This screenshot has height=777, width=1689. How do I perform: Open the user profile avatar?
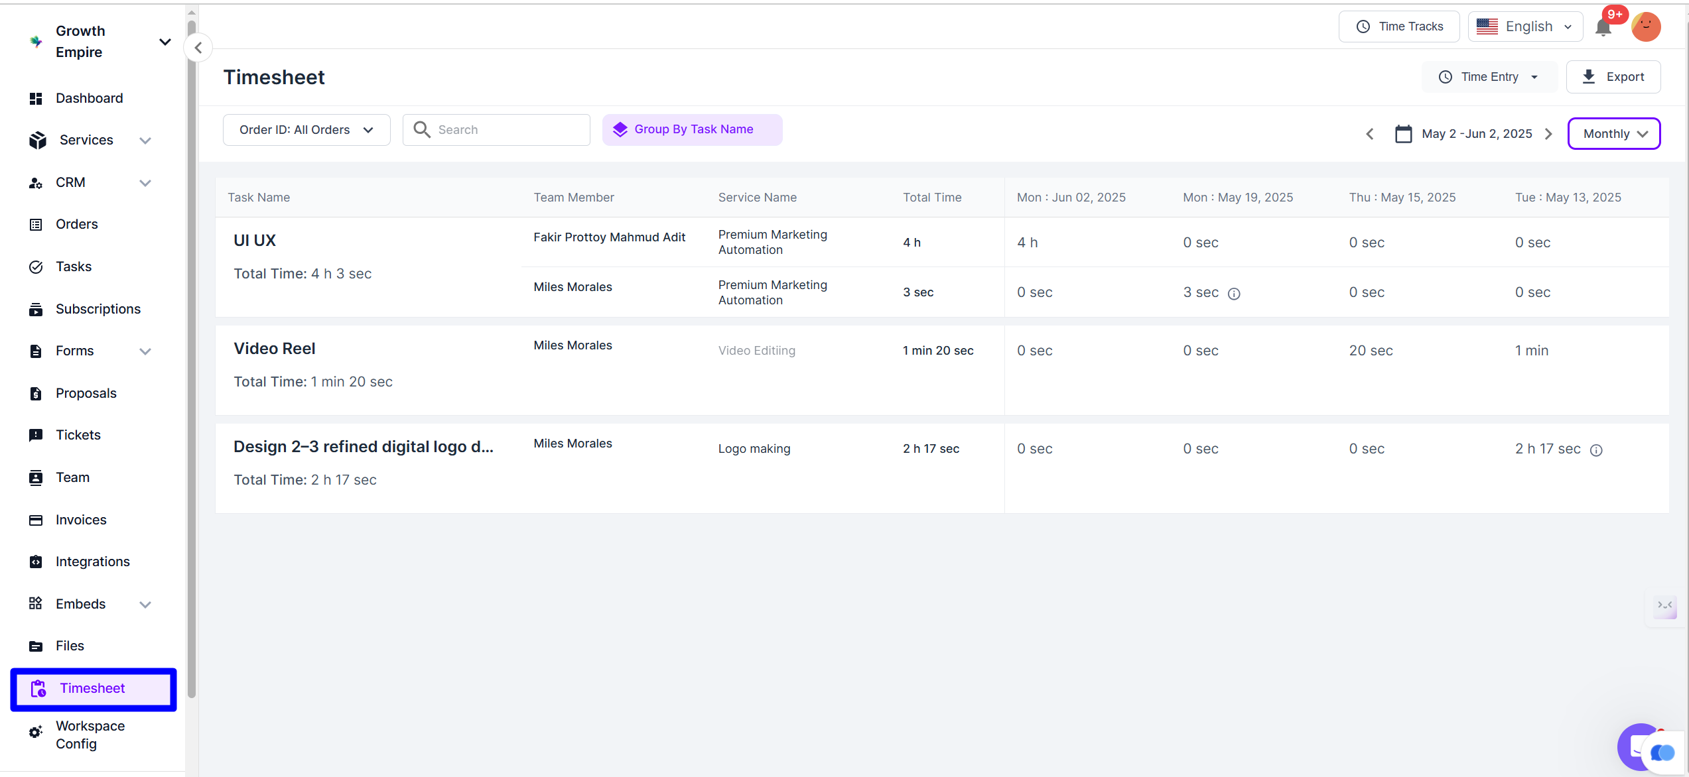1646,27
